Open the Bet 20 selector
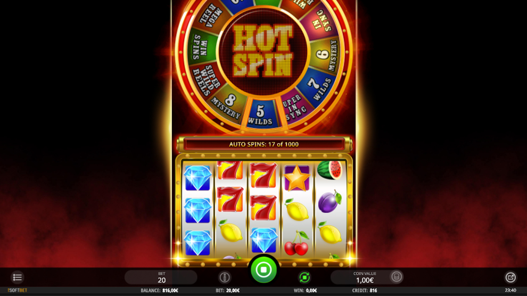This screenshot has height=296, width=527. 161,277
